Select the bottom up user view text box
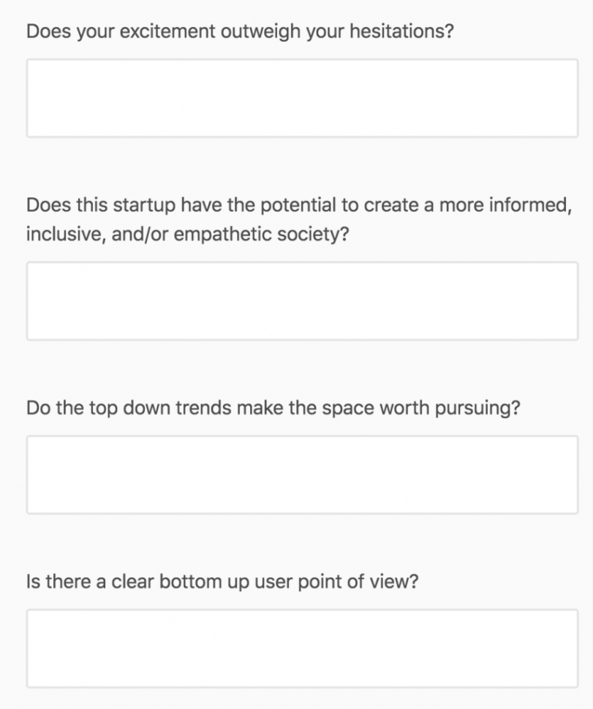 click(302, 648)
